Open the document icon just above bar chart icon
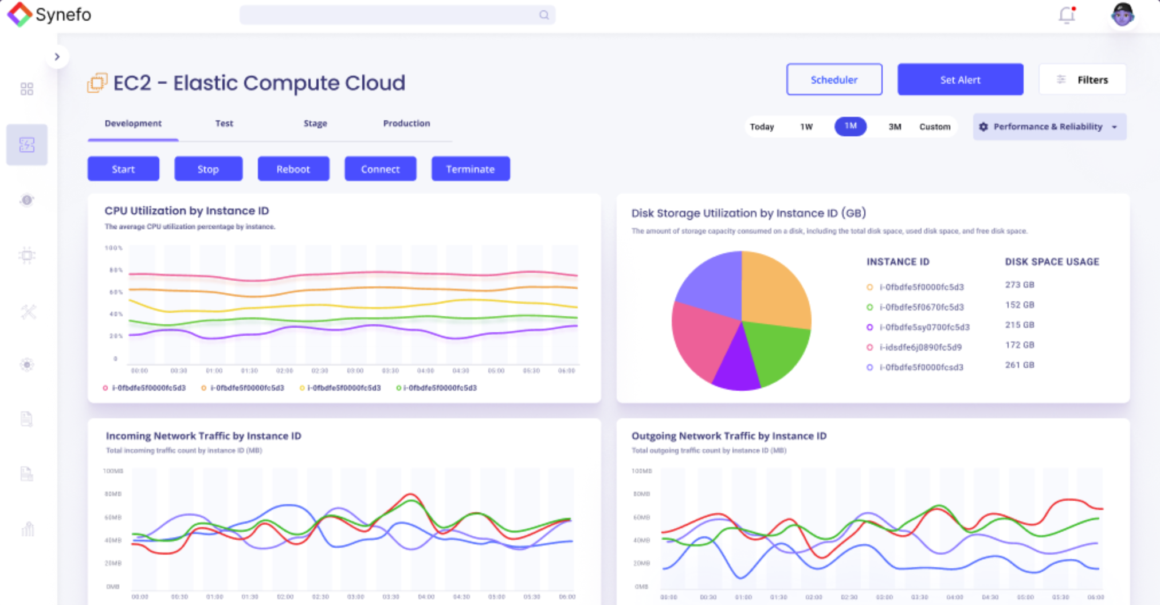Screen dimensions: 1160x605 click(27, 473)
